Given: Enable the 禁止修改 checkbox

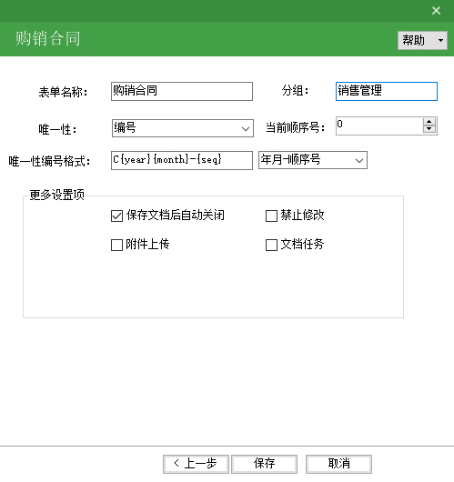Looking at the screenshot, I should [271, 216].
